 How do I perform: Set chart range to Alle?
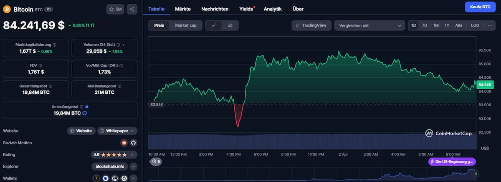tap(459, 25)
